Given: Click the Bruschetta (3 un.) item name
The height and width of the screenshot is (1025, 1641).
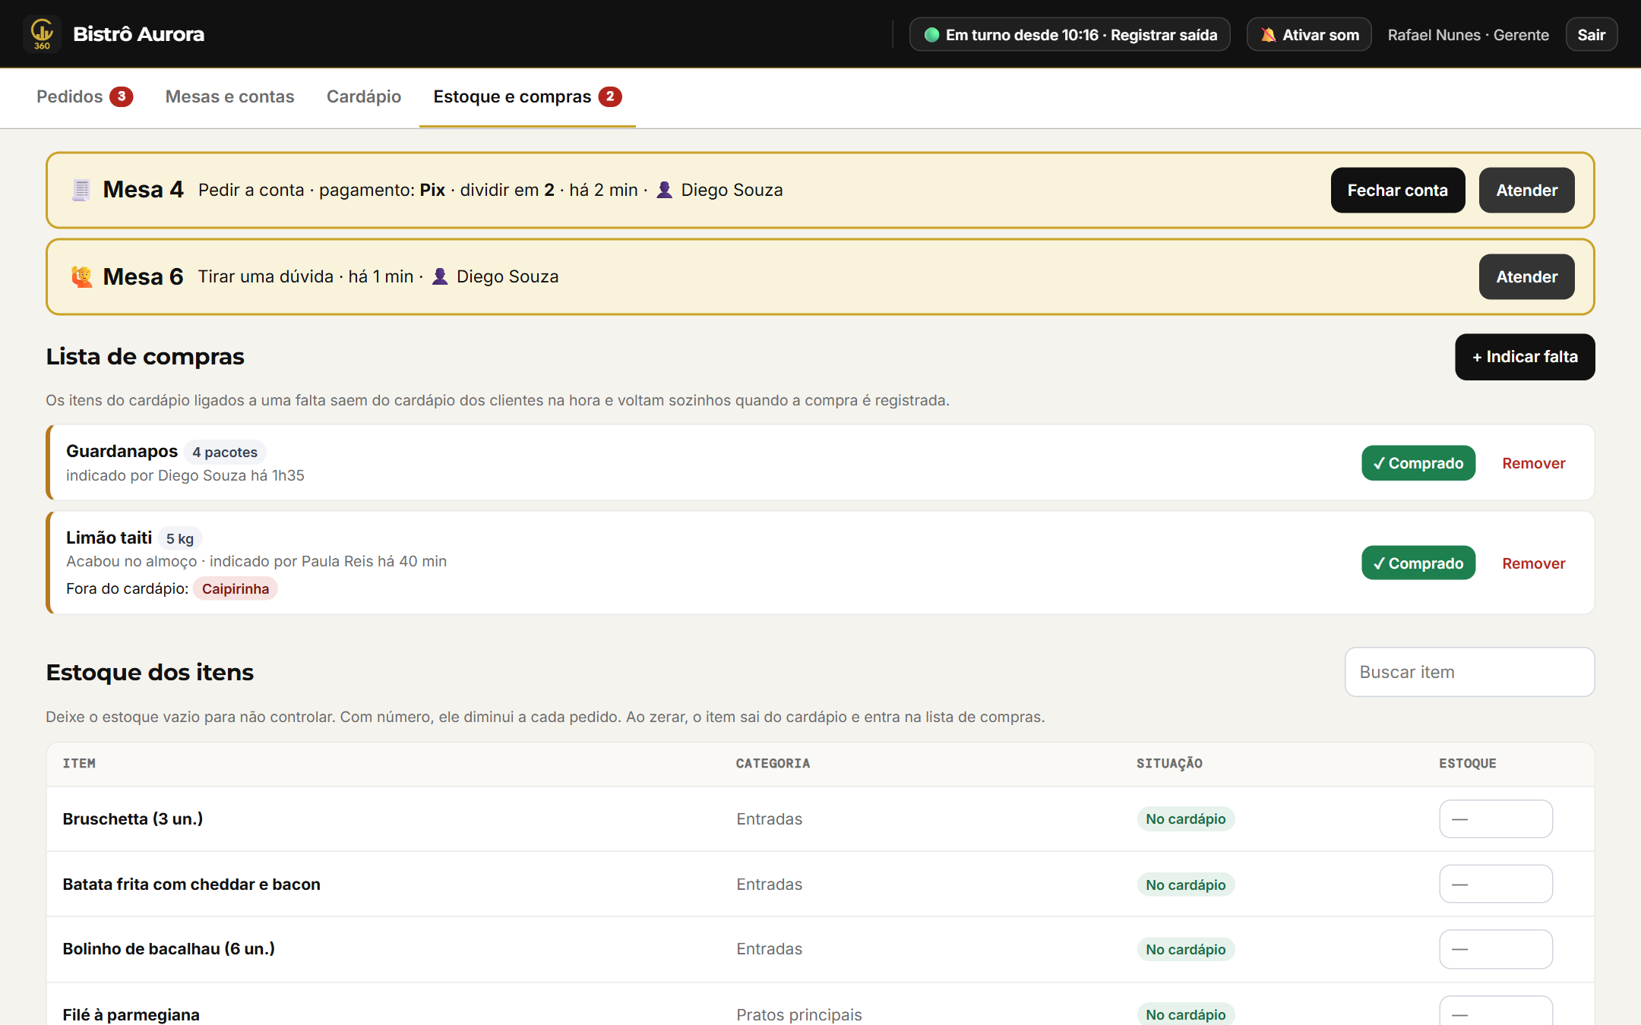Looking at the screenshot, I should 133,818.
